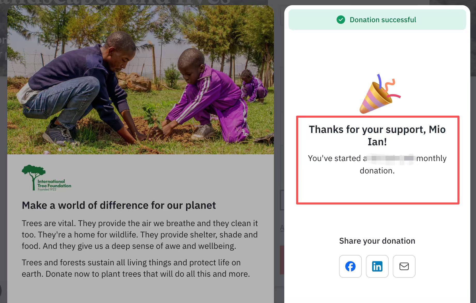Click the "Share your donation" label

(x=377, y=241)
